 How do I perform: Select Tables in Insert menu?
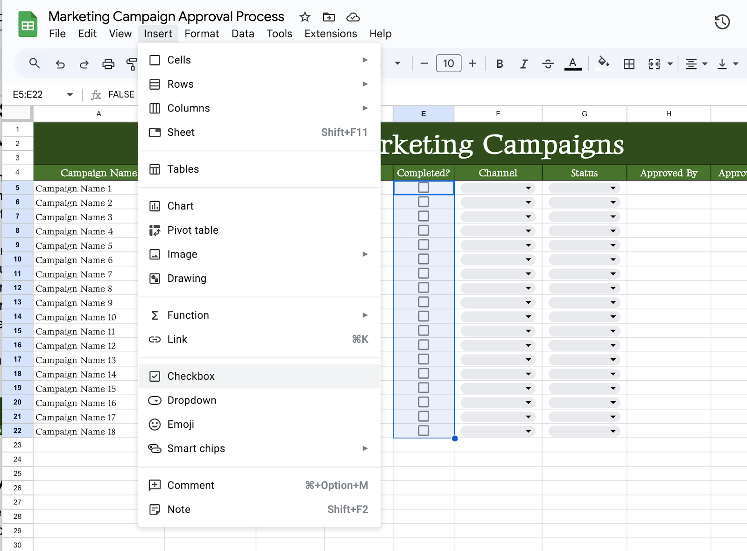click(259, 169)
